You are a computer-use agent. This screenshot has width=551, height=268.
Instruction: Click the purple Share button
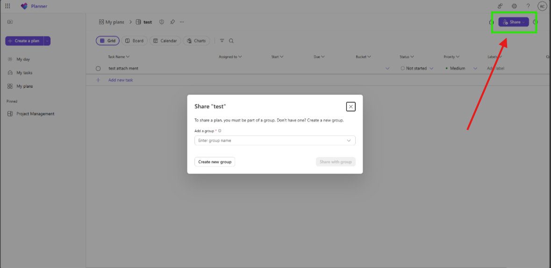[514, 22]
